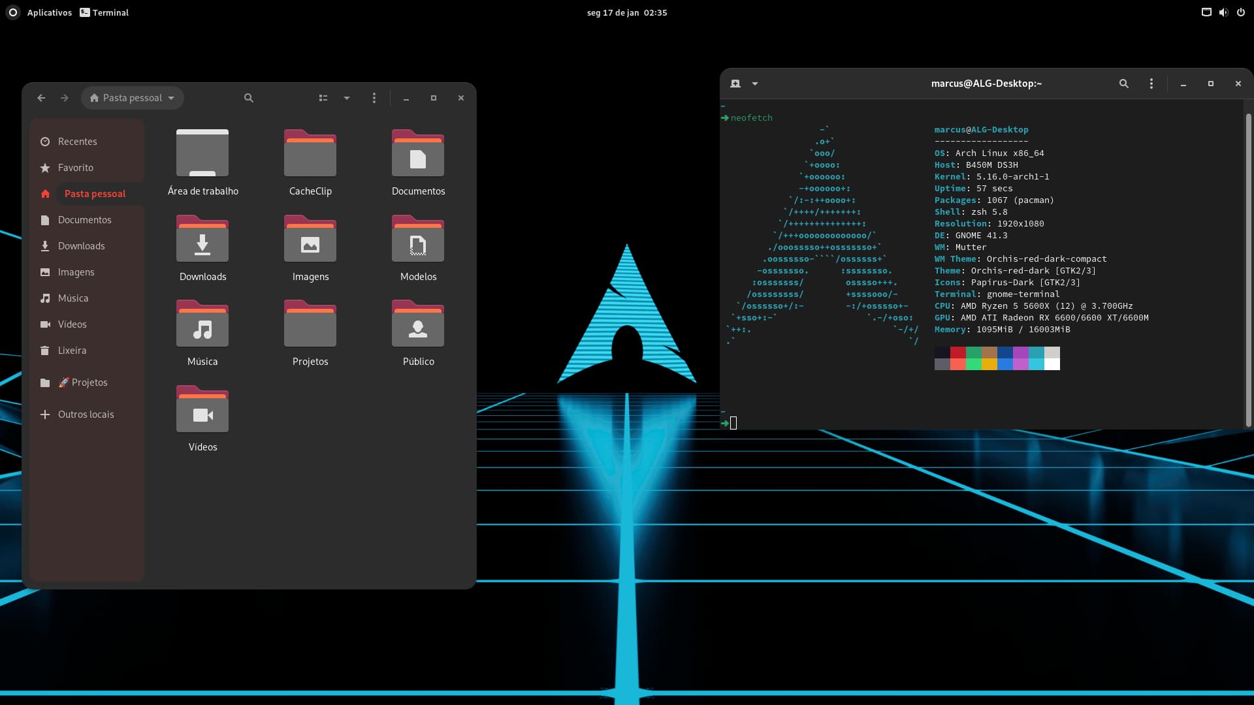Click the file manager sort options dropdown
The image size is (1254, 705).
click(x=346, y=98)
